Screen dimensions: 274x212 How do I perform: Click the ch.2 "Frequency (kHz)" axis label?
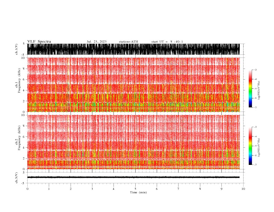click(19, 138)
